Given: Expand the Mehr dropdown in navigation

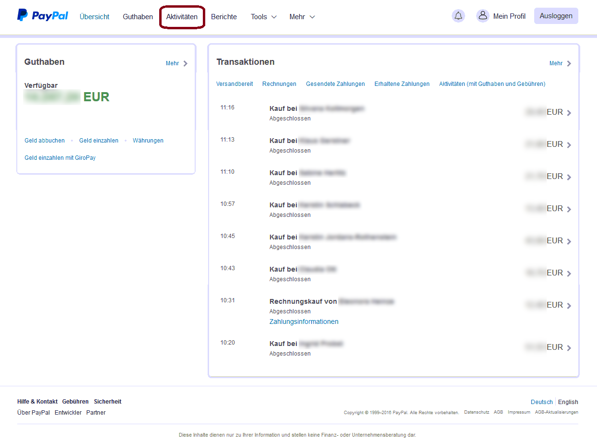Looking at the screenshot, I should [302, 17].
